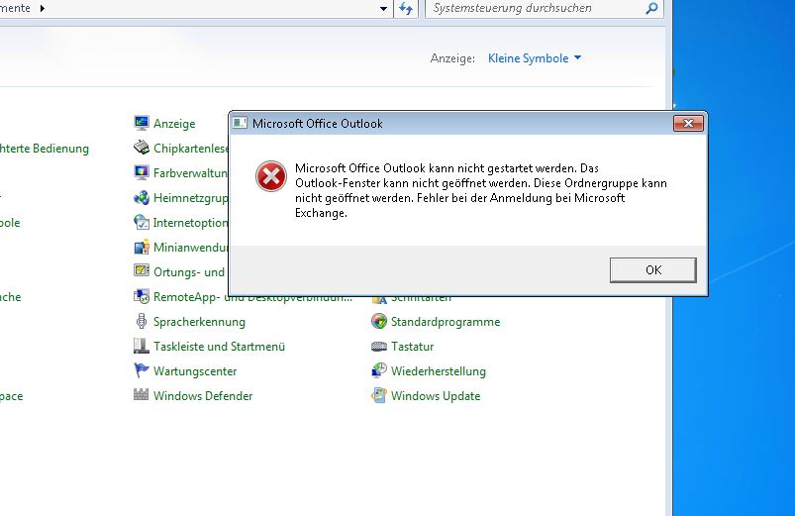
Task: Close the Microsoft Office Outlook dialog
Action: 688,123
